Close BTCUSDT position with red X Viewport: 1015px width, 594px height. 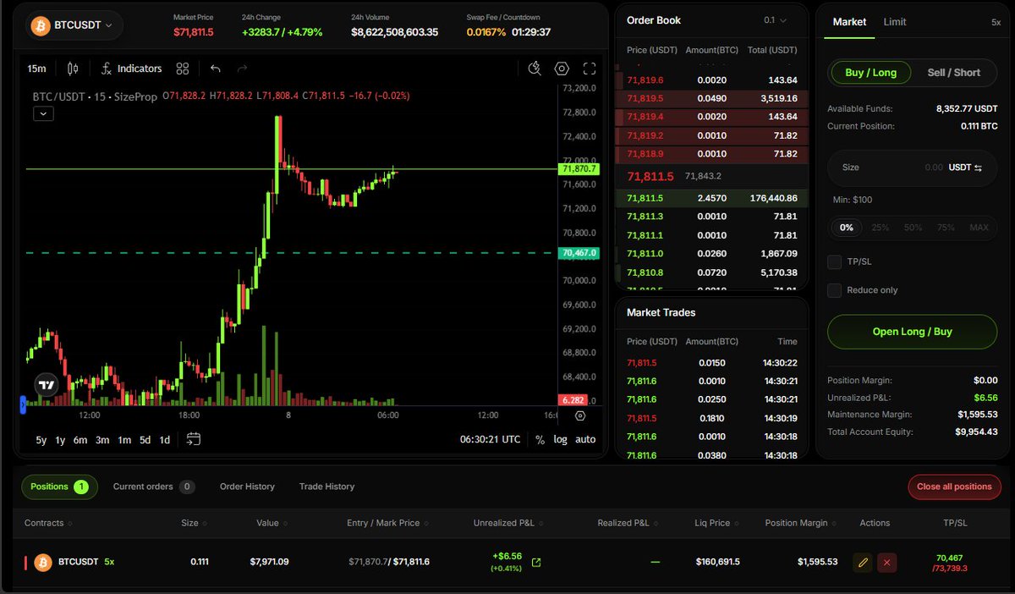887,562
